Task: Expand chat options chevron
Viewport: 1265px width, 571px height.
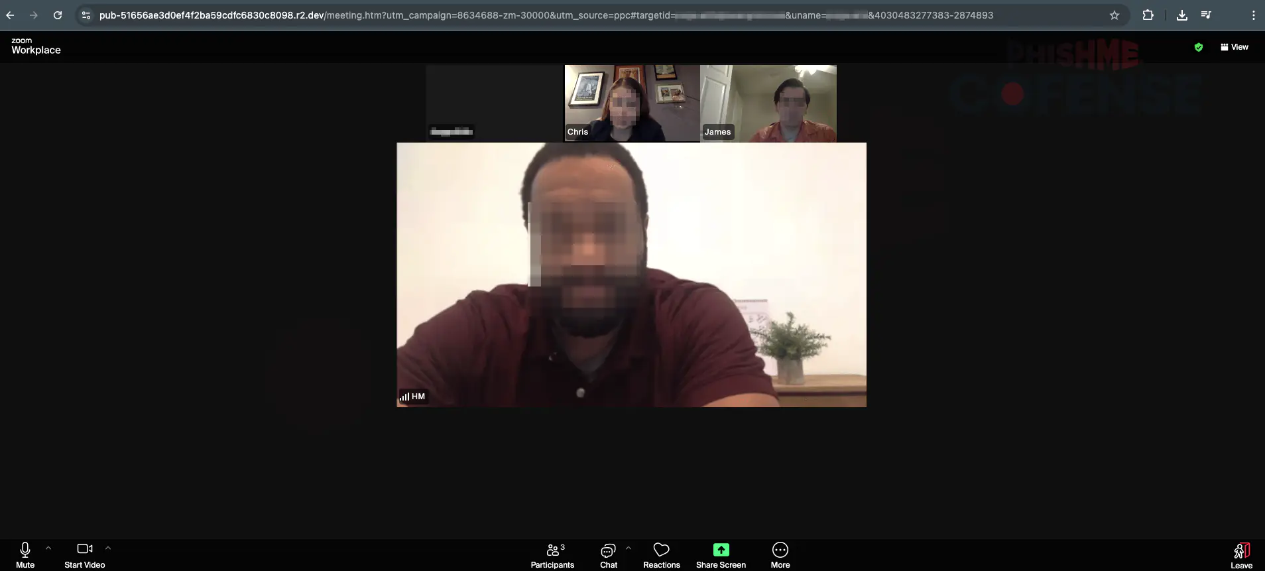Action: click(x=629, y=548)
